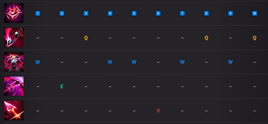Select the level 6 badge
Viewport: 268px width, 124px height.
(x=158, y=13)
